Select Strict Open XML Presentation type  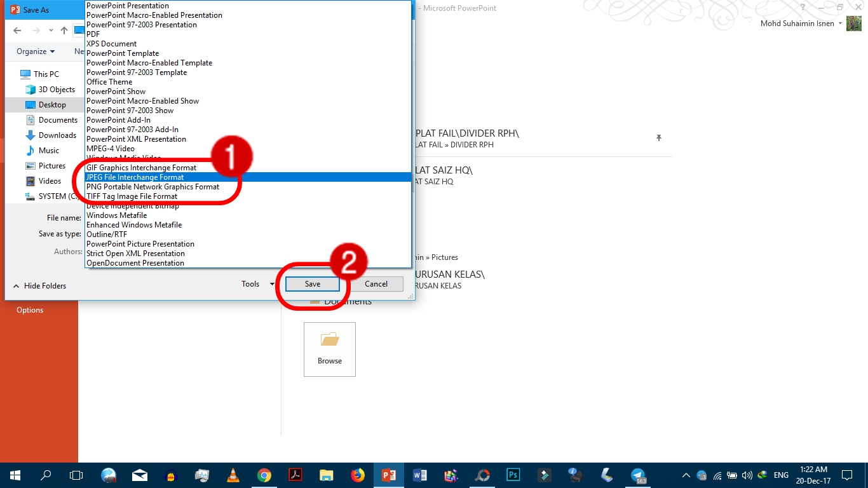tap(248, 254)
